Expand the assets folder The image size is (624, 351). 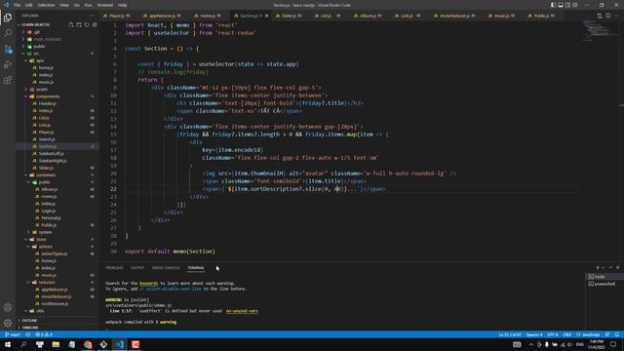coord(42,89)
